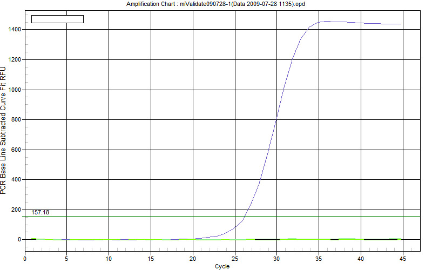This screenshot has width=432, height=270.
Task: Click y-axis label 600
Action: [16, 150]
